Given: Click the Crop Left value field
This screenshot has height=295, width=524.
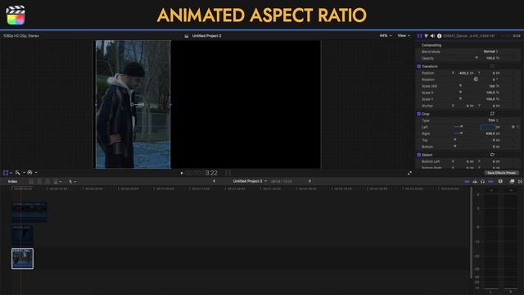Looking at the screenshot, I should pos(488,127).
